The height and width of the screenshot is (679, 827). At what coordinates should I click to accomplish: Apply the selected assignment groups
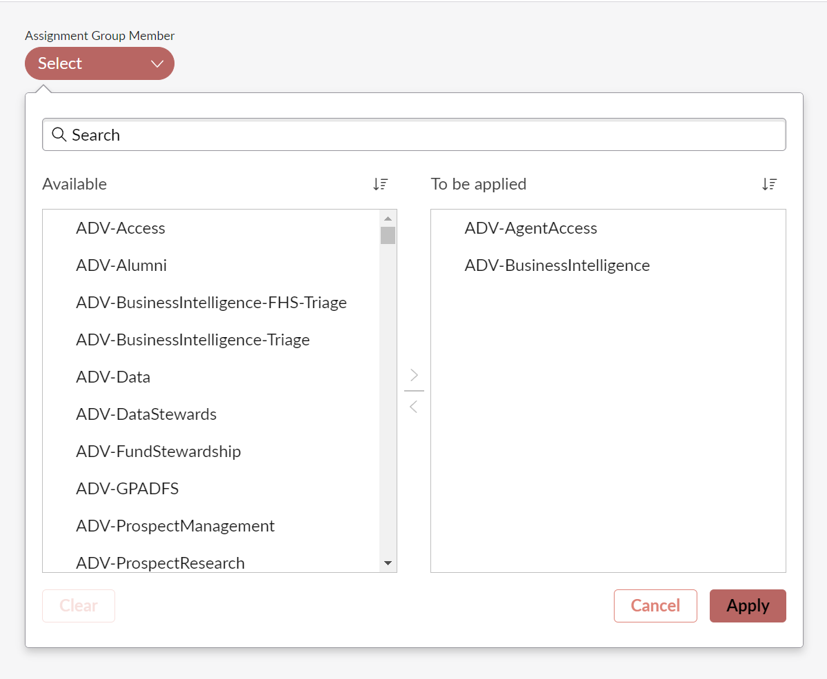pos(748,605)
